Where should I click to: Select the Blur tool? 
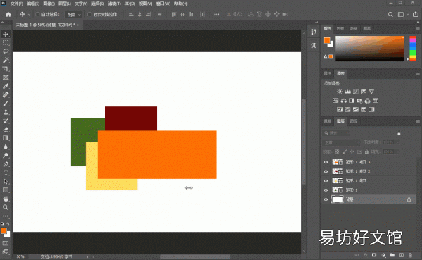[x=6, y=147]
